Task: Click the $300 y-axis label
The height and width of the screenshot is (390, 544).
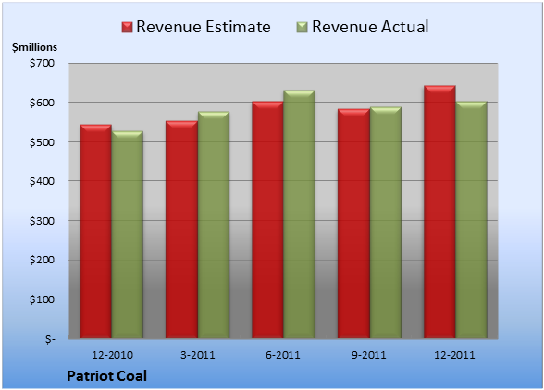Action: (x=42, y=221)
